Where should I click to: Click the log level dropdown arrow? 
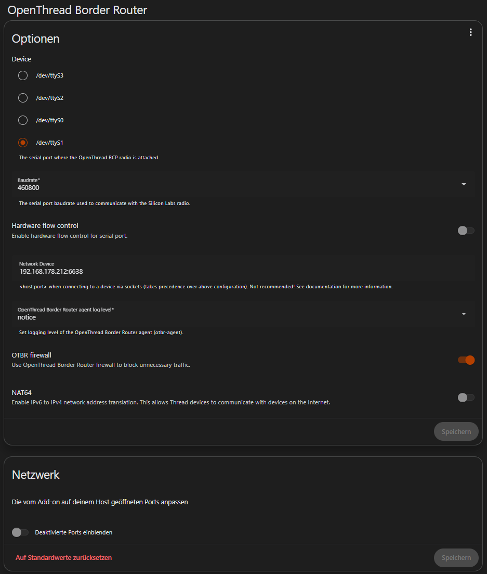(464, 314)
